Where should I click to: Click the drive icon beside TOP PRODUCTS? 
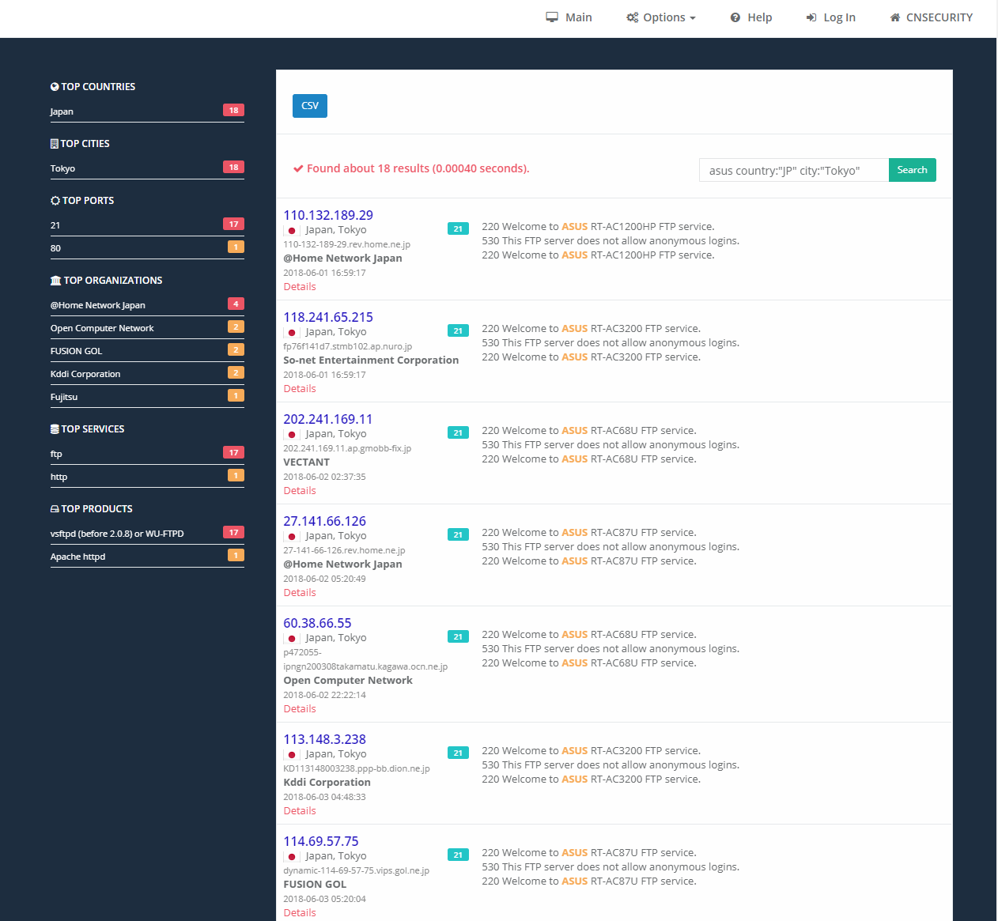[x=55, y=509]
